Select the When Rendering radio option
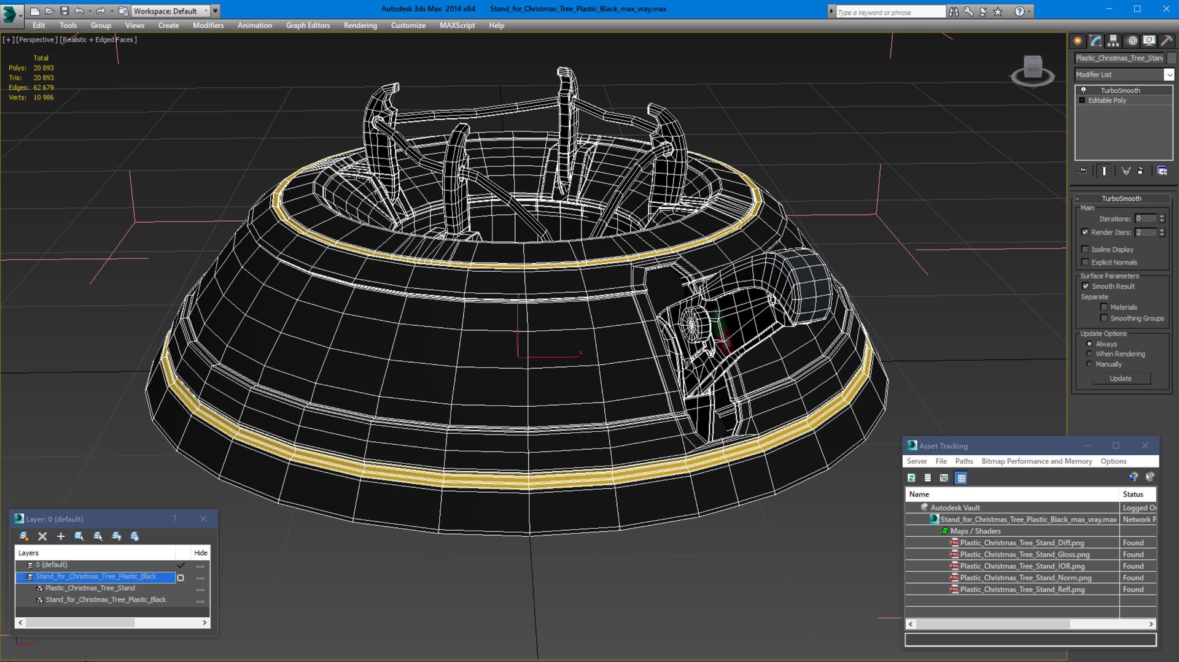Viewport: 1179px width, 662px height. (1089, 354)
